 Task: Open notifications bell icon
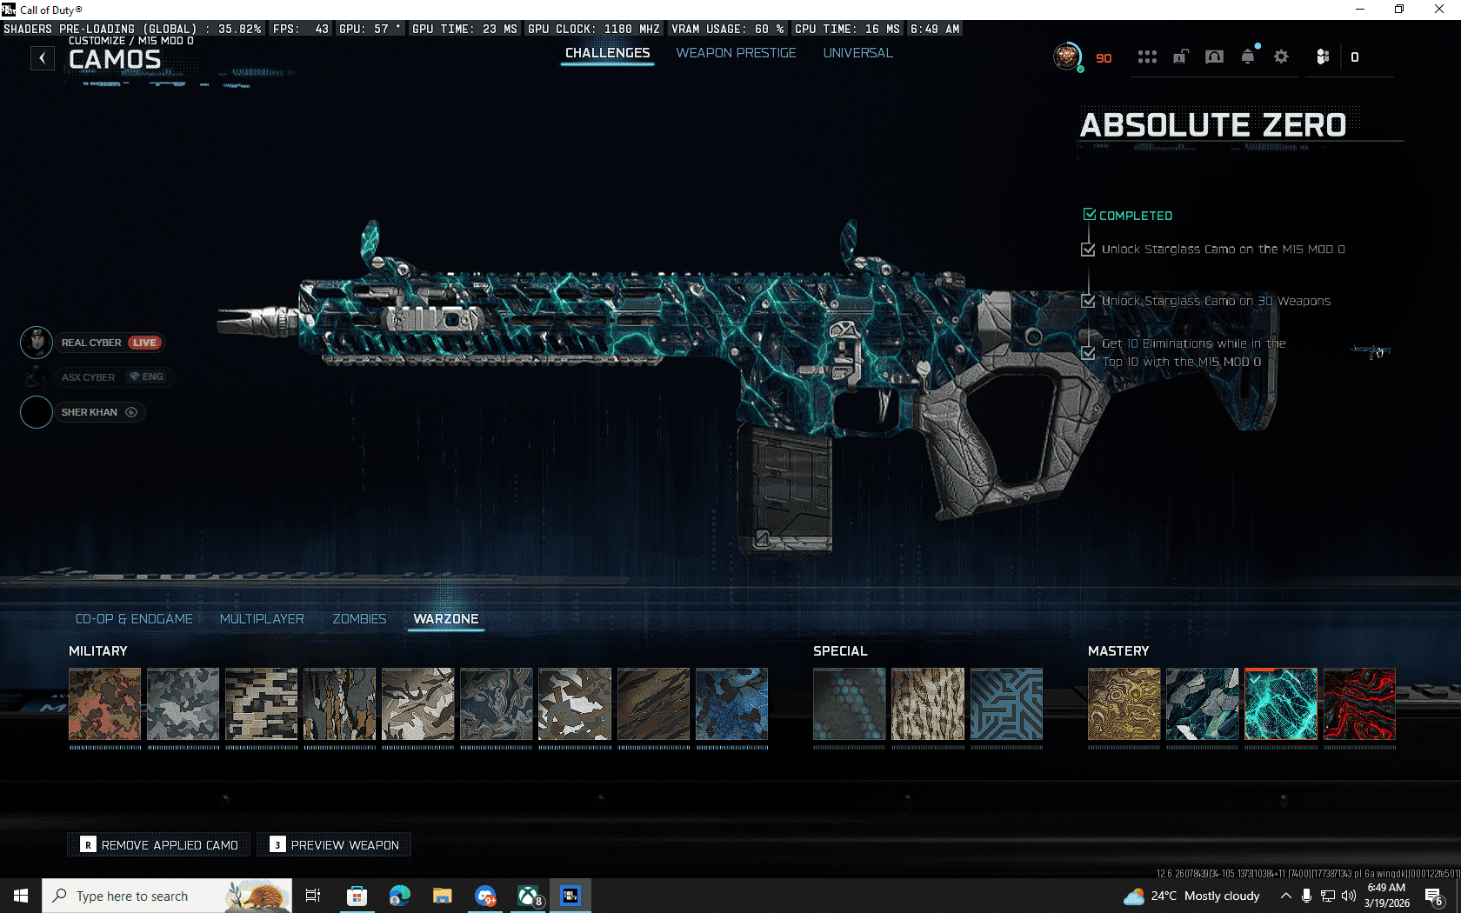coord(1248,57)
